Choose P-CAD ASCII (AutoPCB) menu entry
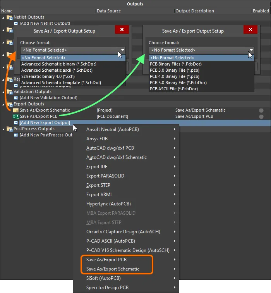 pos(126,241)
